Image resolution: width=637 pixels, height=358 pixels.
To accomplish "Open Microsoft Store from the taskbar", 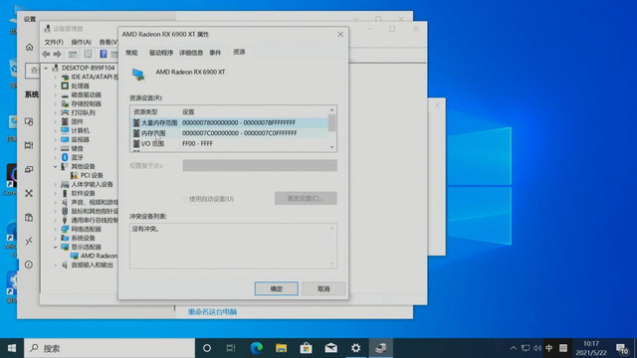I will point(306,348).
